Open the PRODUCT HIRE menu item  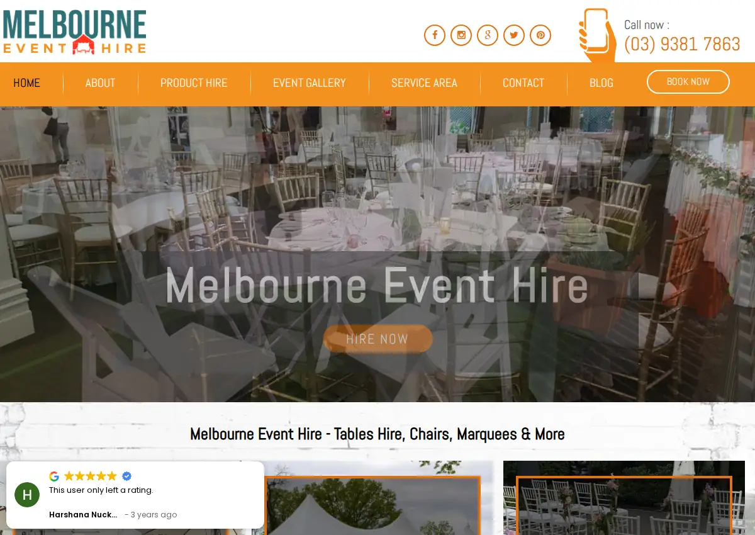point(194,83)
